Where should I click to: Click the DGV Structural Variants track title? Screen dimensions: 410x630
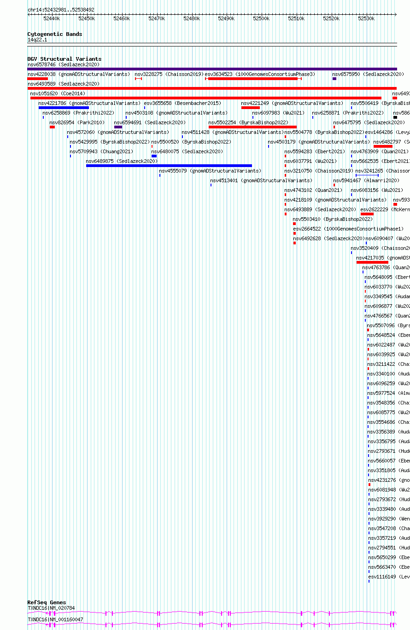pyautogui.click(x=64, y=59)
